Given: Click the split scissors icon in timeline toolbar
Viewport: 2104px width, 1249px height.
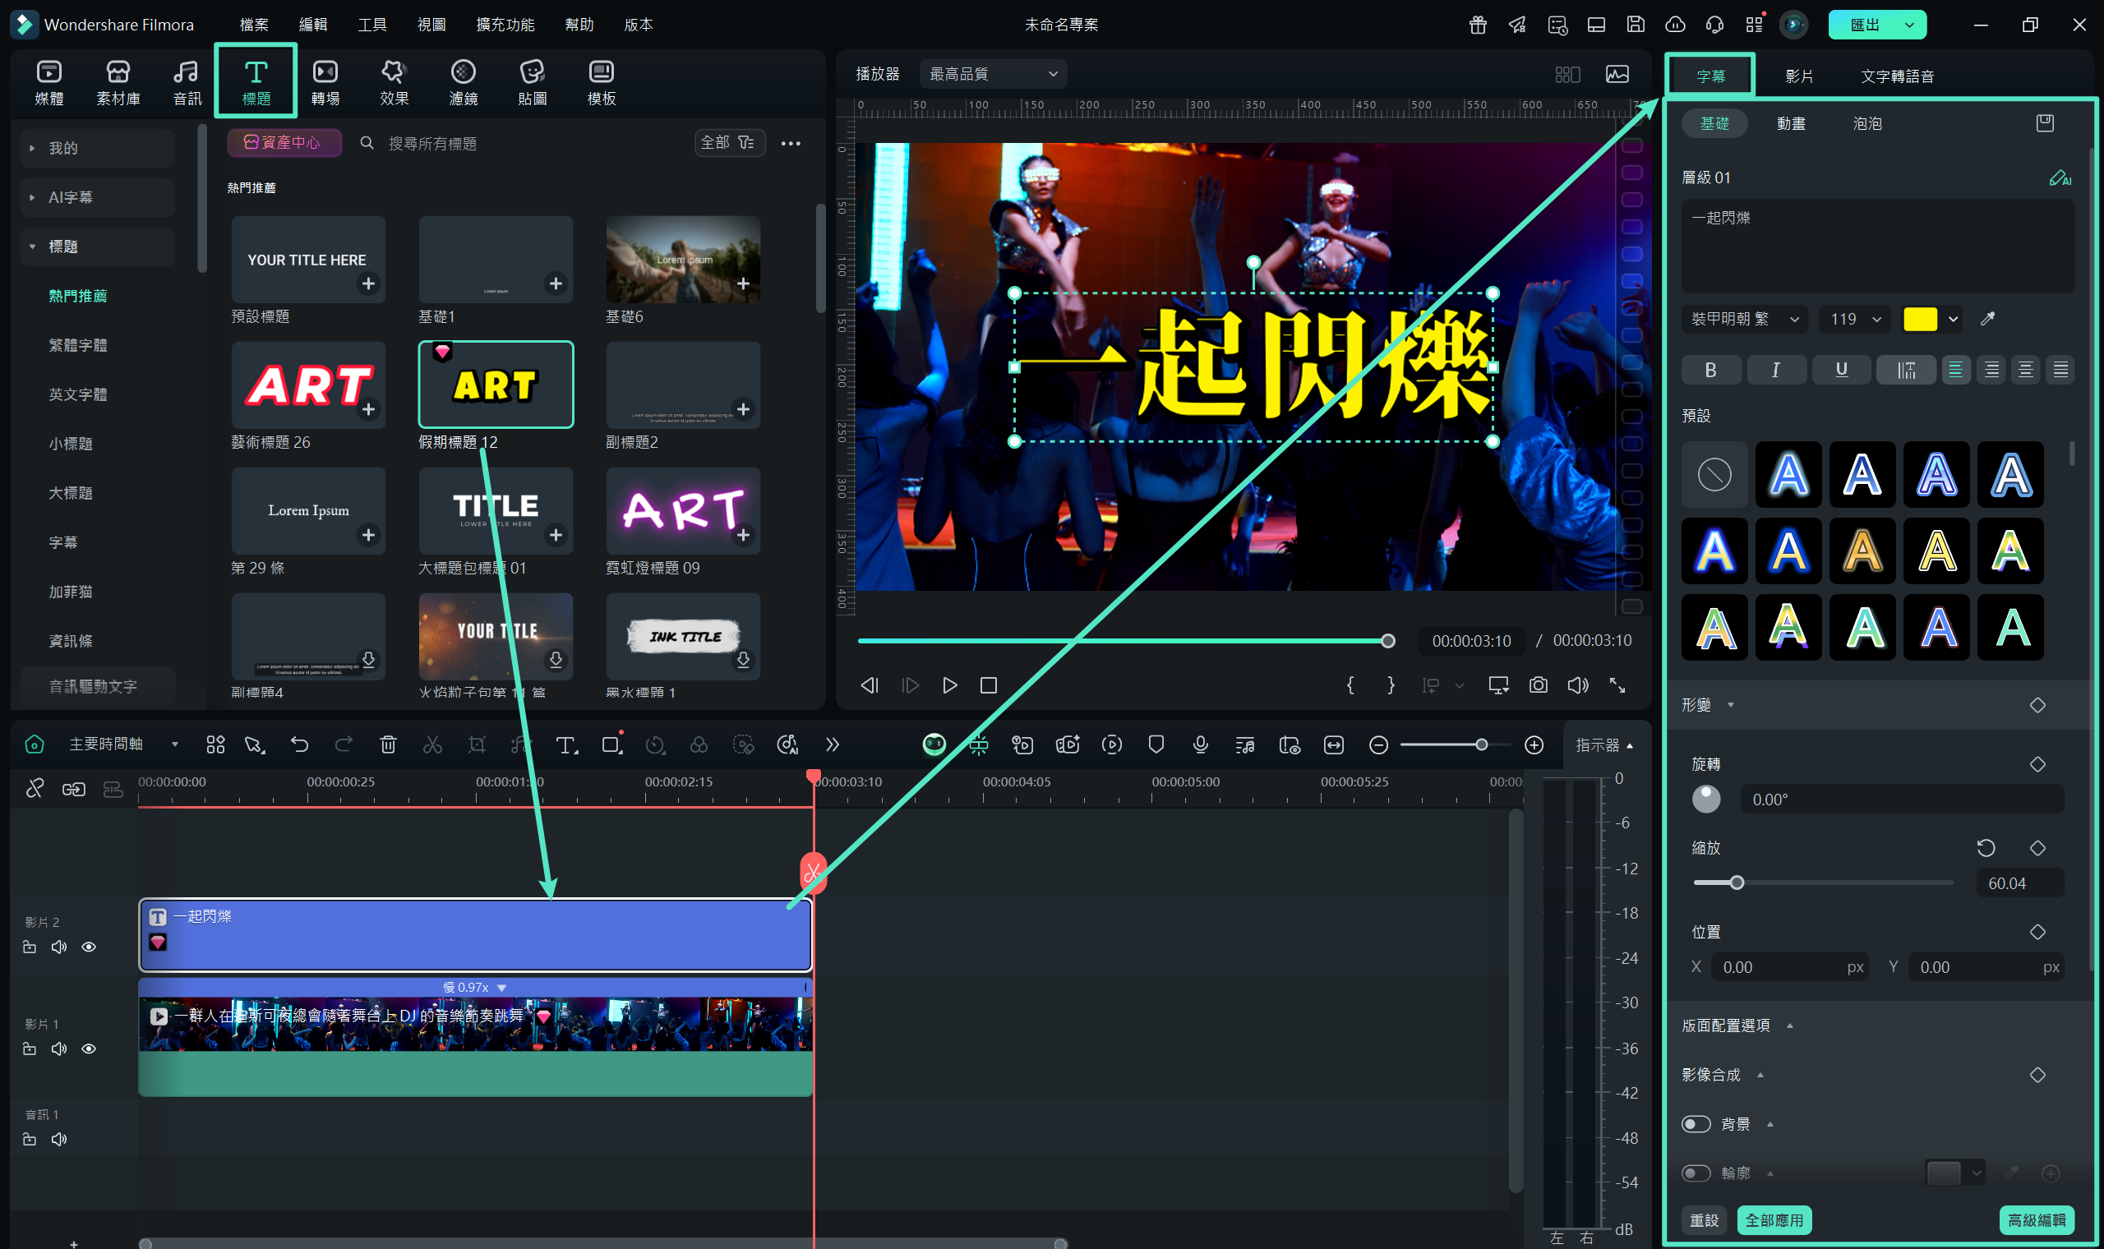Looking at the screenshot, I should pos(431,744).
